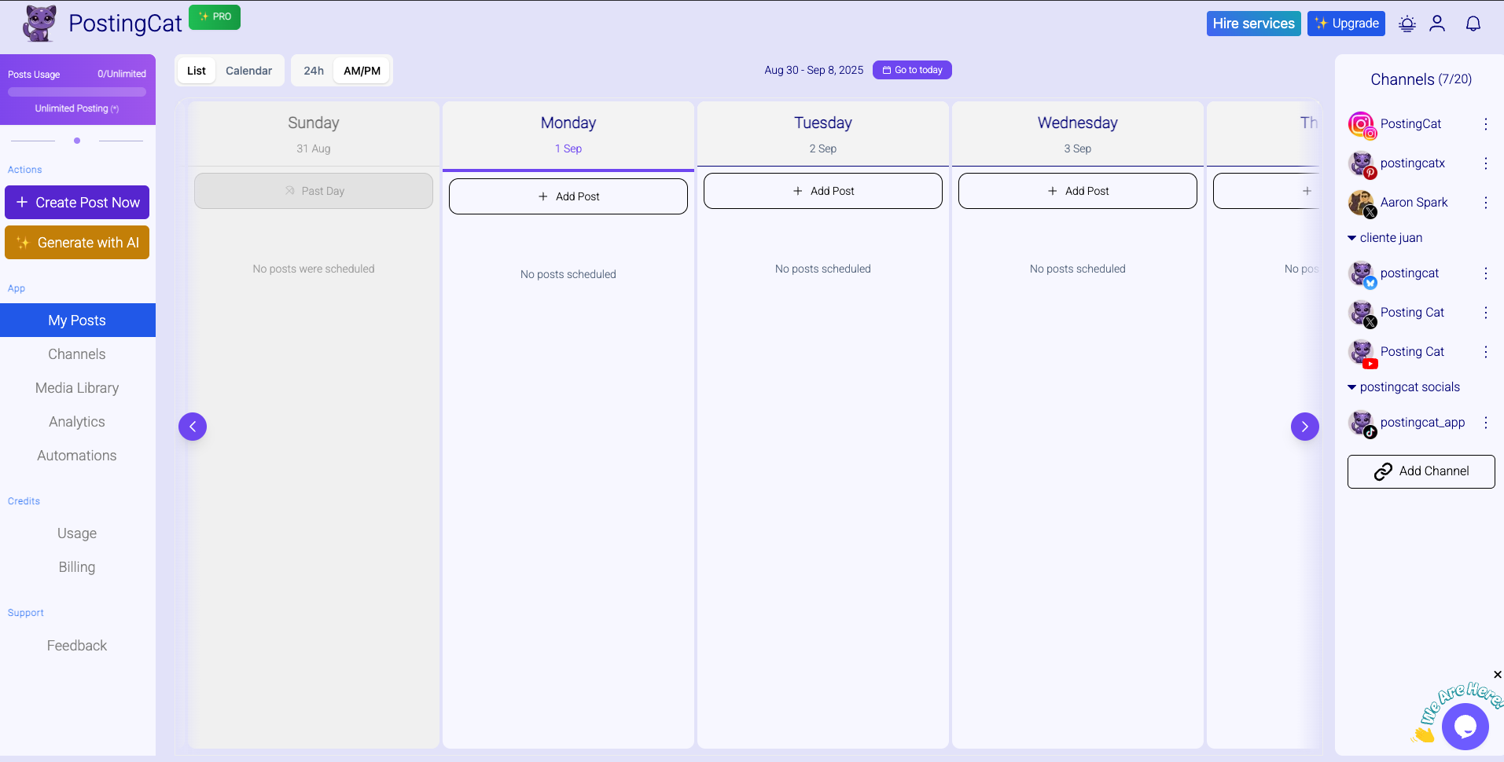The image size is (1504, 762).
Task: Open Aaron Spark X channel avatar
Action: (x=1362, y=203)
